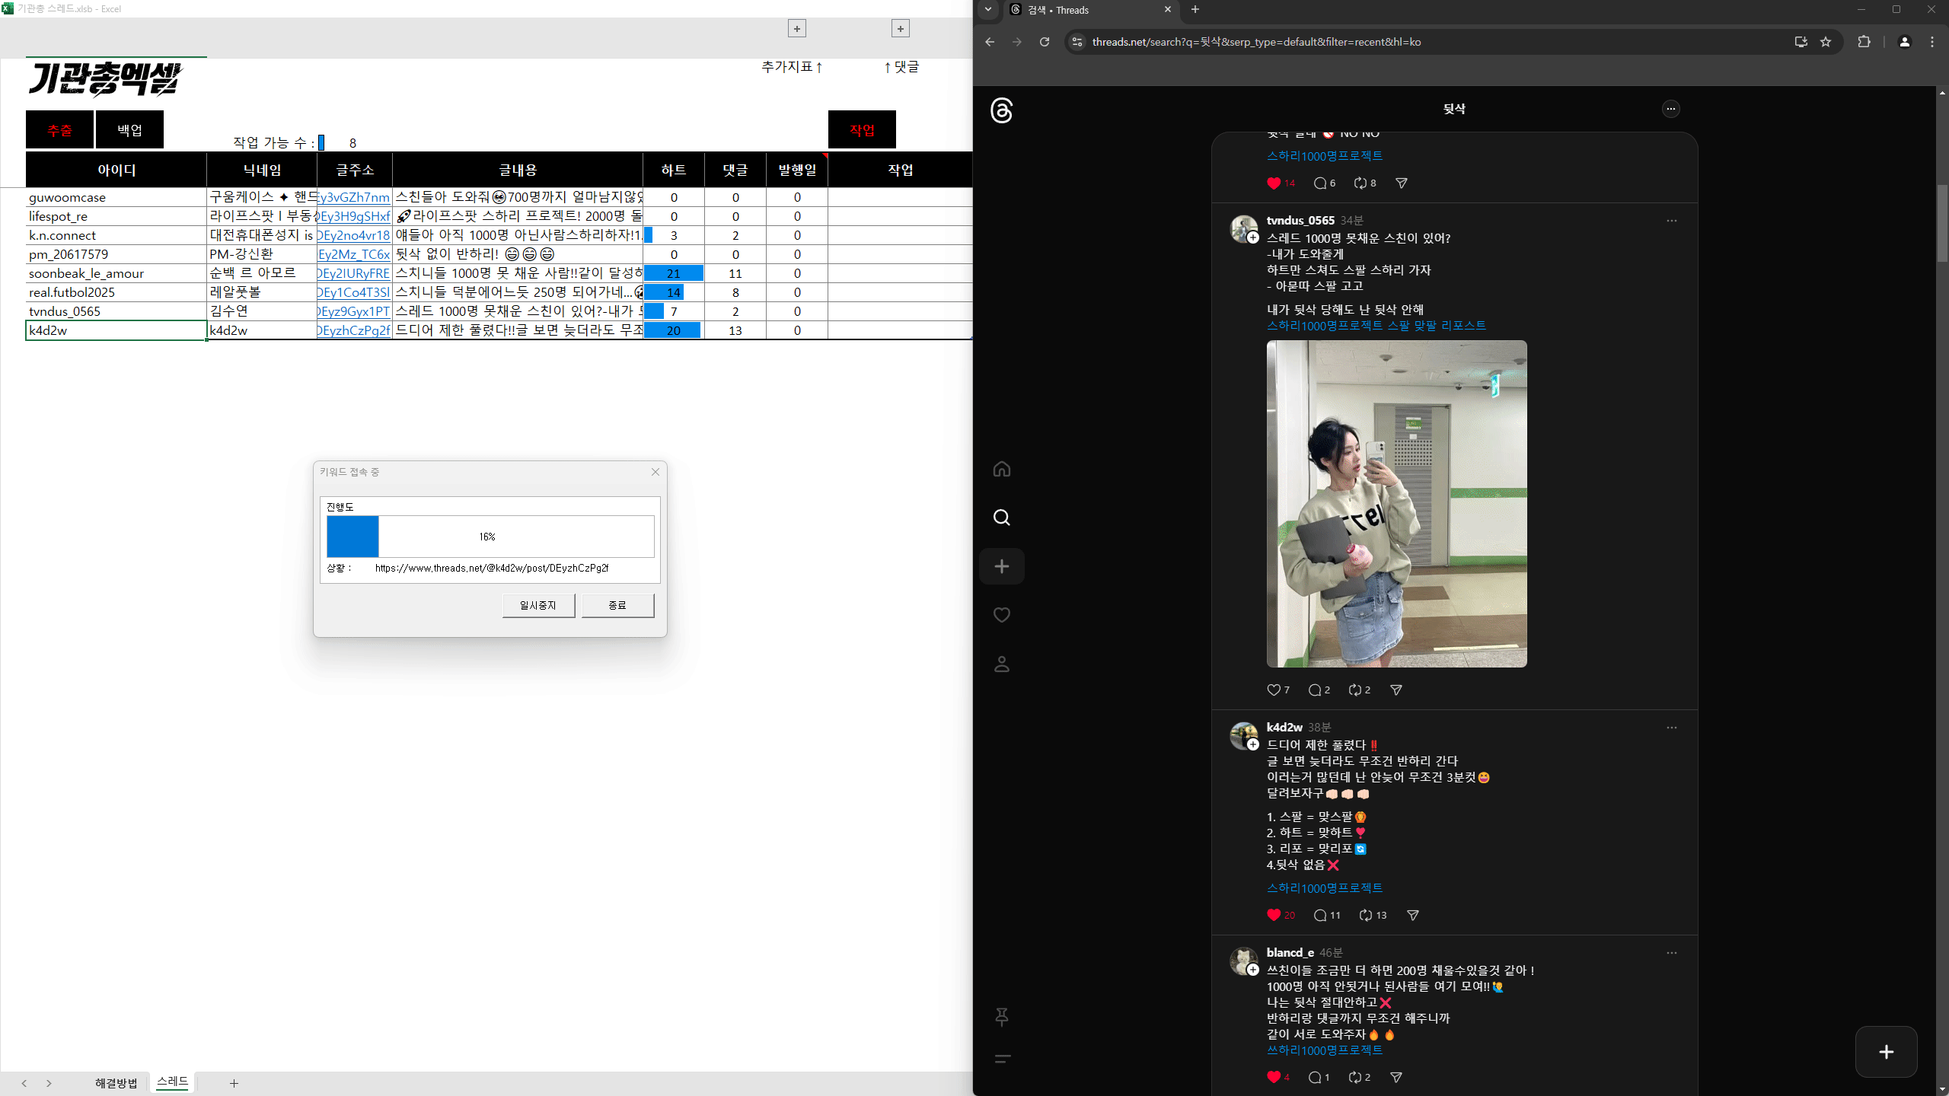Viewport: 1949px width, 1096px height.
Task: Open the DEy2IURyFRE post link in sheet
Action: [354, 273]
